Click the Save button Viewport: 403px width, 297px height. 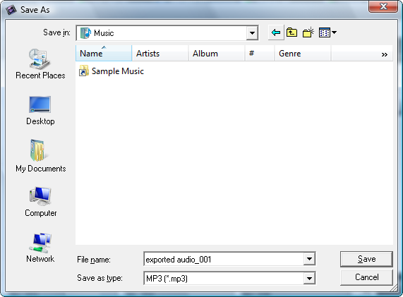tap(366, 259)
